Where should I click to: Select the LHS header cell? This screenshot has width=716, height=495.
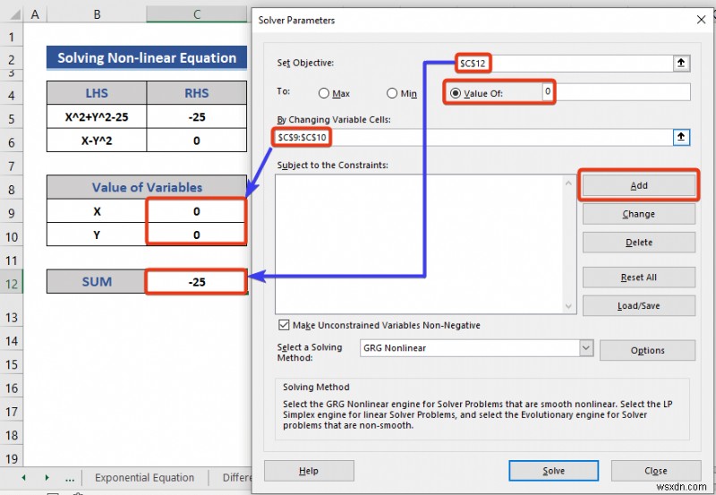pyautogui.click(x=97, y=93)
